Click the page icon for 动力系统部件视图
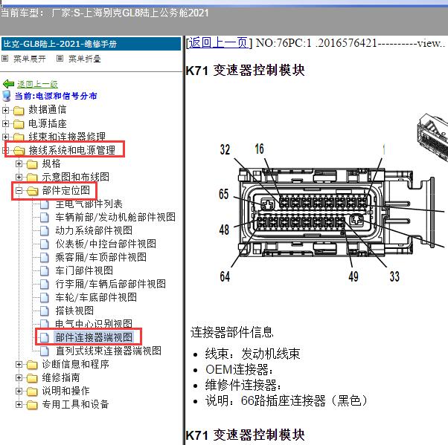 (45, 231)
